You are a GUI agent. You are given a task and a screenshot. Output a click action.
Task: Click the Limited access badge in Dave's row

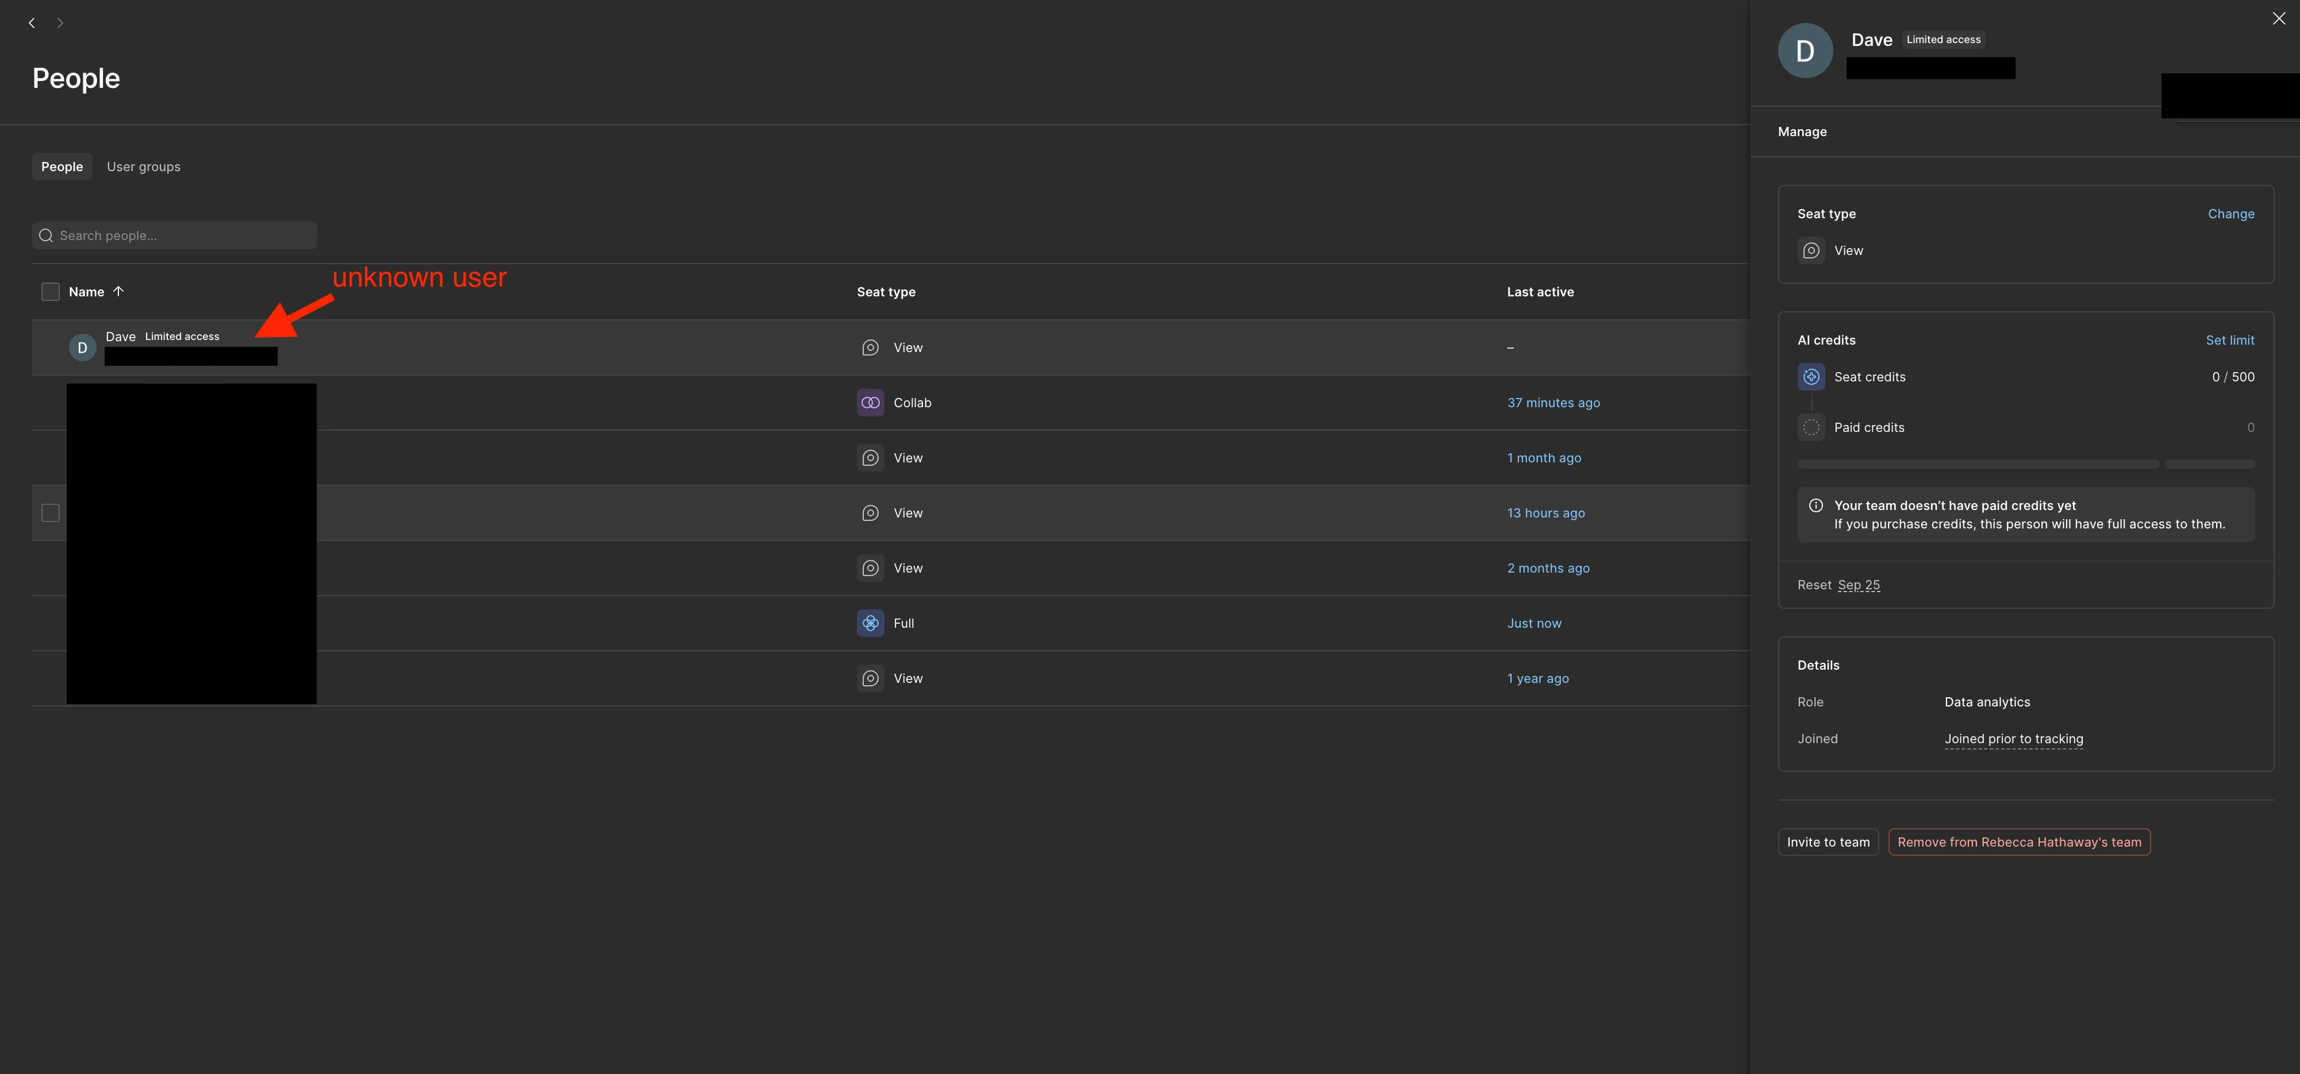[x=182, y=337]
